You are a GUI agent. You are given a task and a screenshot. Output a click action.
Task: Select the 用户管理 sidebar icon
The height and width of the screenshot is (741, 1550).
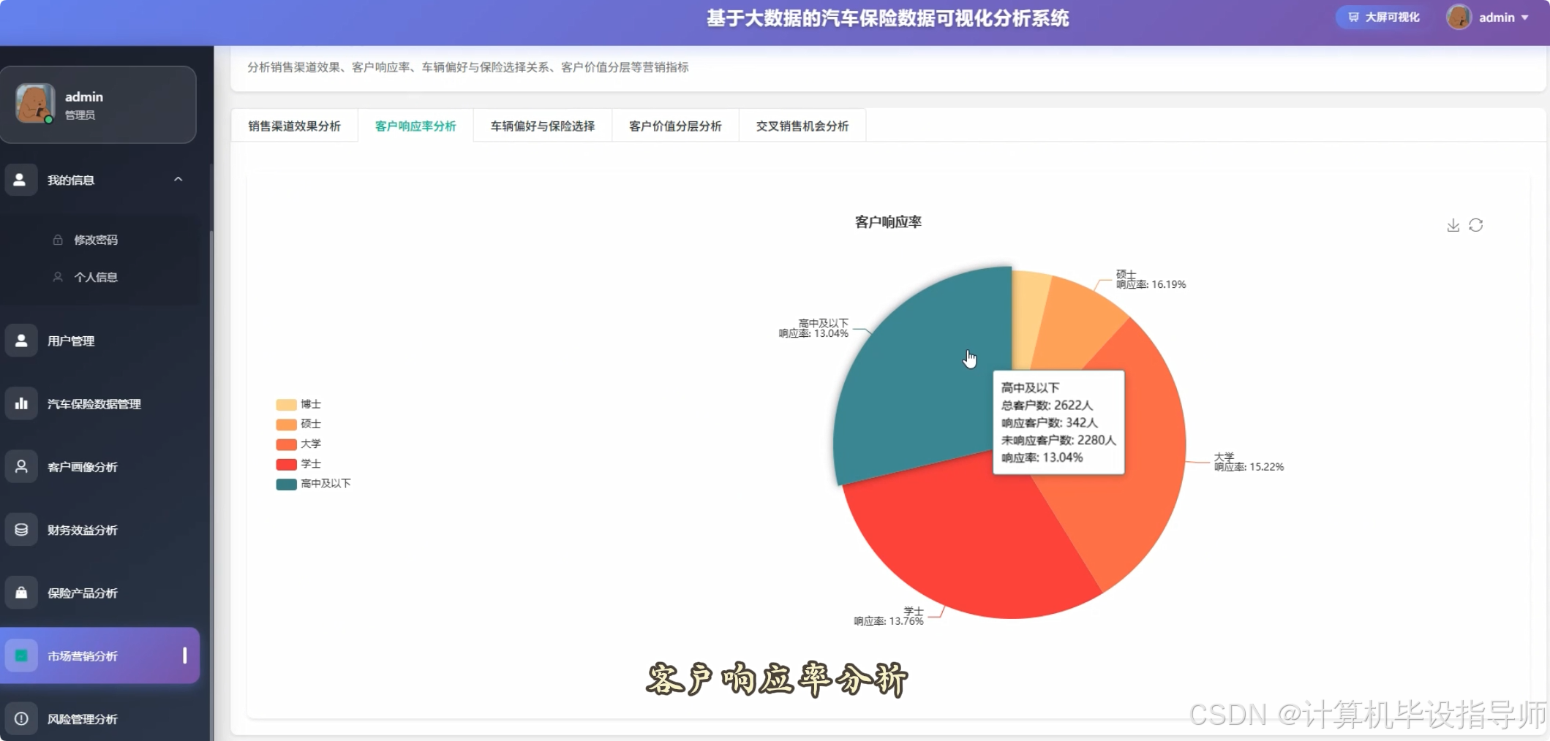tap(20, 340)
